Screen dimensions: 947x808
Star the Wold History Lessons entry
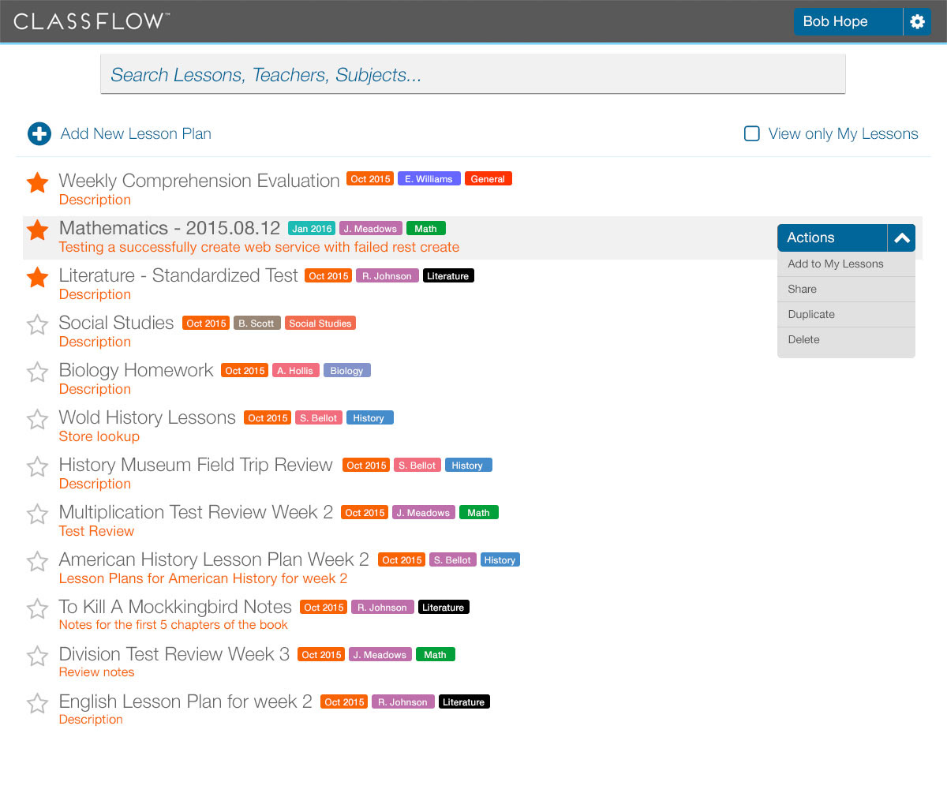[x=38, y=419]
